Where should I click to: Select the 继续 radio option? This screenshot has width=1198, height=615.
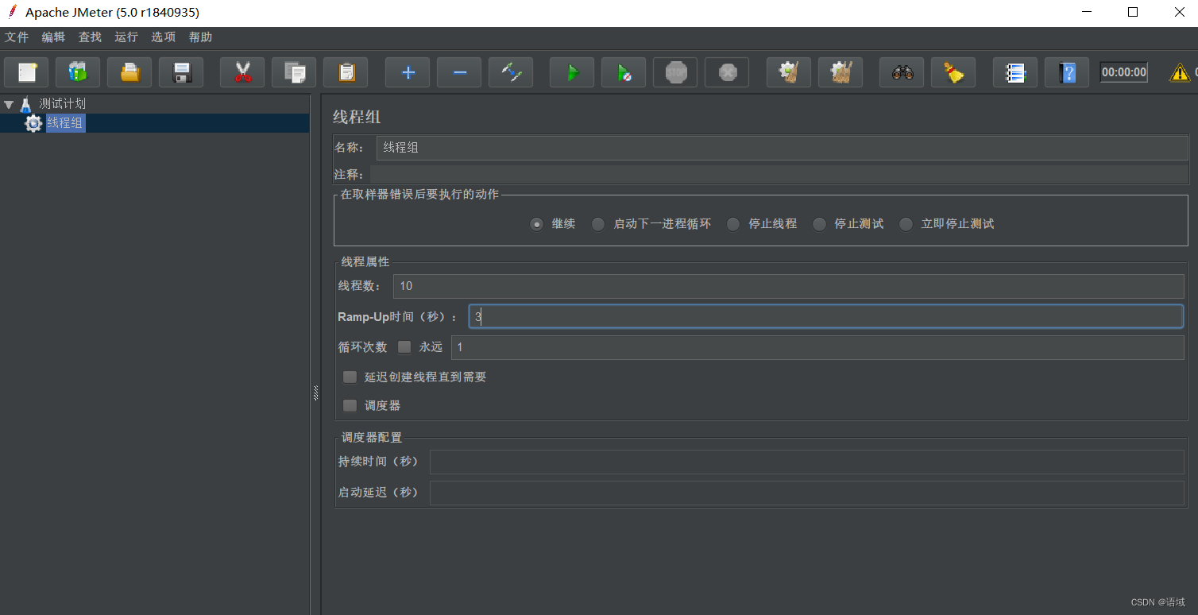click(537, 224)
